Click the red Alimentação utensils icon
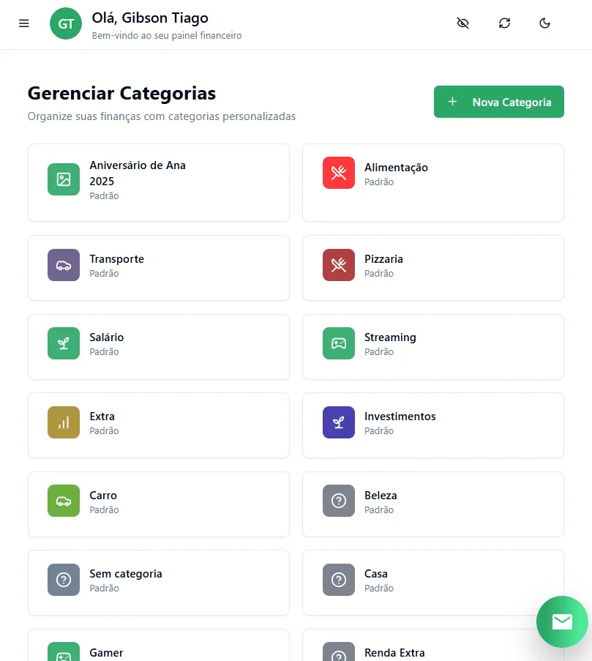The height and width of the screenshot is (661, 592). (339, 173)
